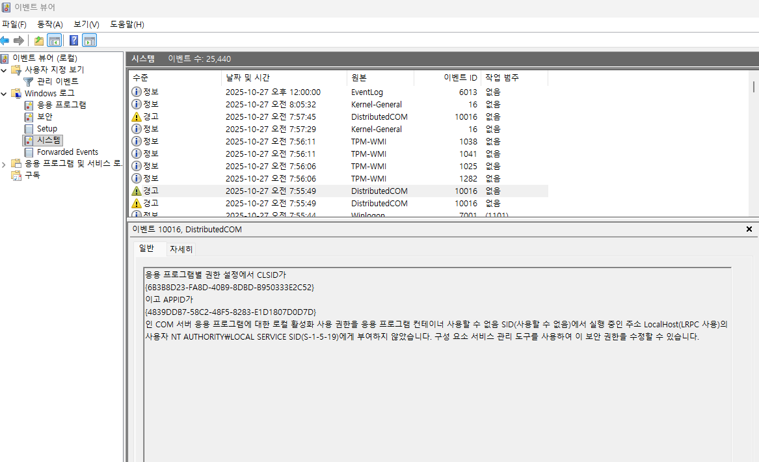
Task: Click the Windows 로그 folder label
Action: click(x=49, y=94)
